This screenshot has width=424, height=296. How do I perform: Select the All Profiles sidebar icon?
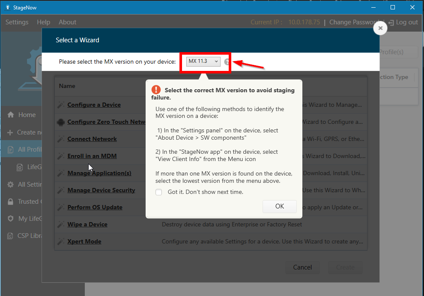point(9,149)
